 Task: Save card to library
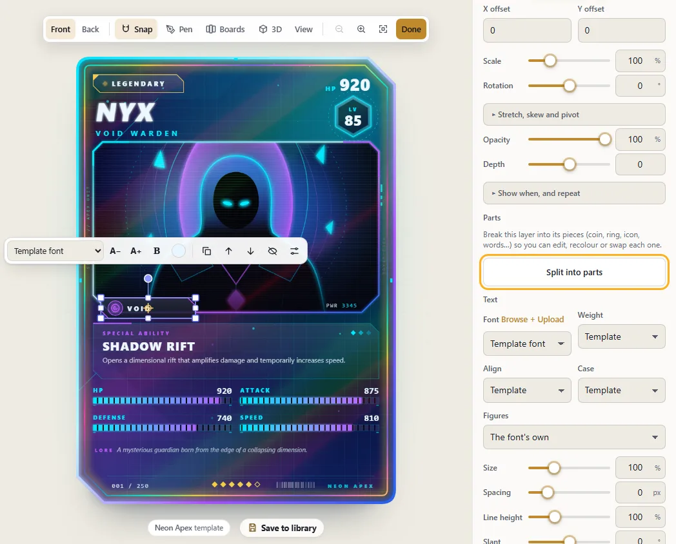click(x=283, y=528)
